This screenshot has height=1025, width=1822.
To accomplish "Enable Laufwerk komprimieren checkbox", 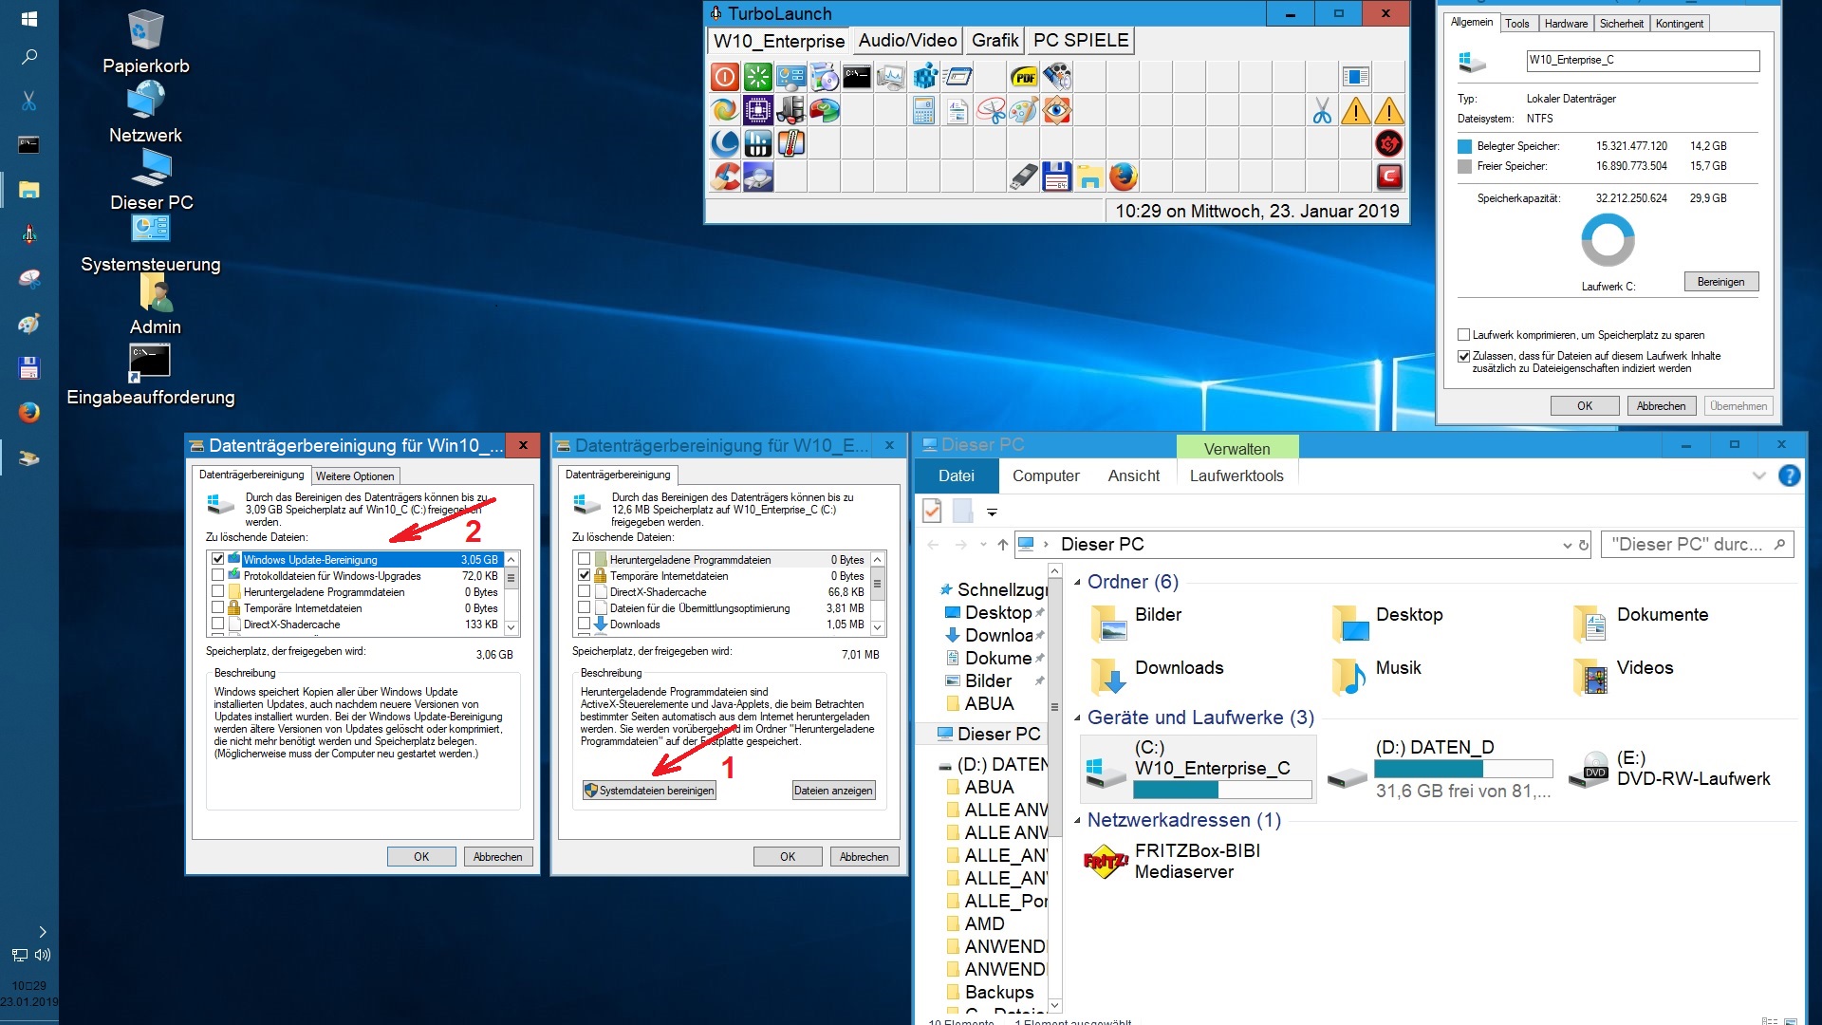I will click(x=1463, y=335).
